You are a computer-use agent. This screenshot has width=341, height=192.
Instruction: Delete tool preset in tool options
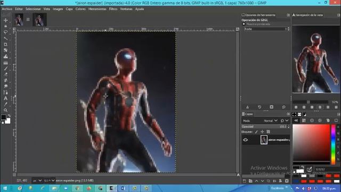click(x=272, y=107)
